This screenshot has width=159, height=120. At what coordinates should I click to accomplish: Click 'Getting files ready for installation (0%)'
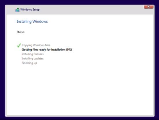(x=47, y=49)
